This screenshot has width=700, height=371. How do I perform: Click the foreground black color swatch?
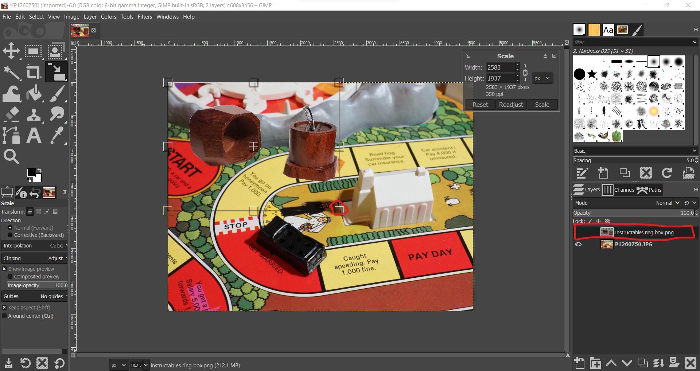point(31,173)
